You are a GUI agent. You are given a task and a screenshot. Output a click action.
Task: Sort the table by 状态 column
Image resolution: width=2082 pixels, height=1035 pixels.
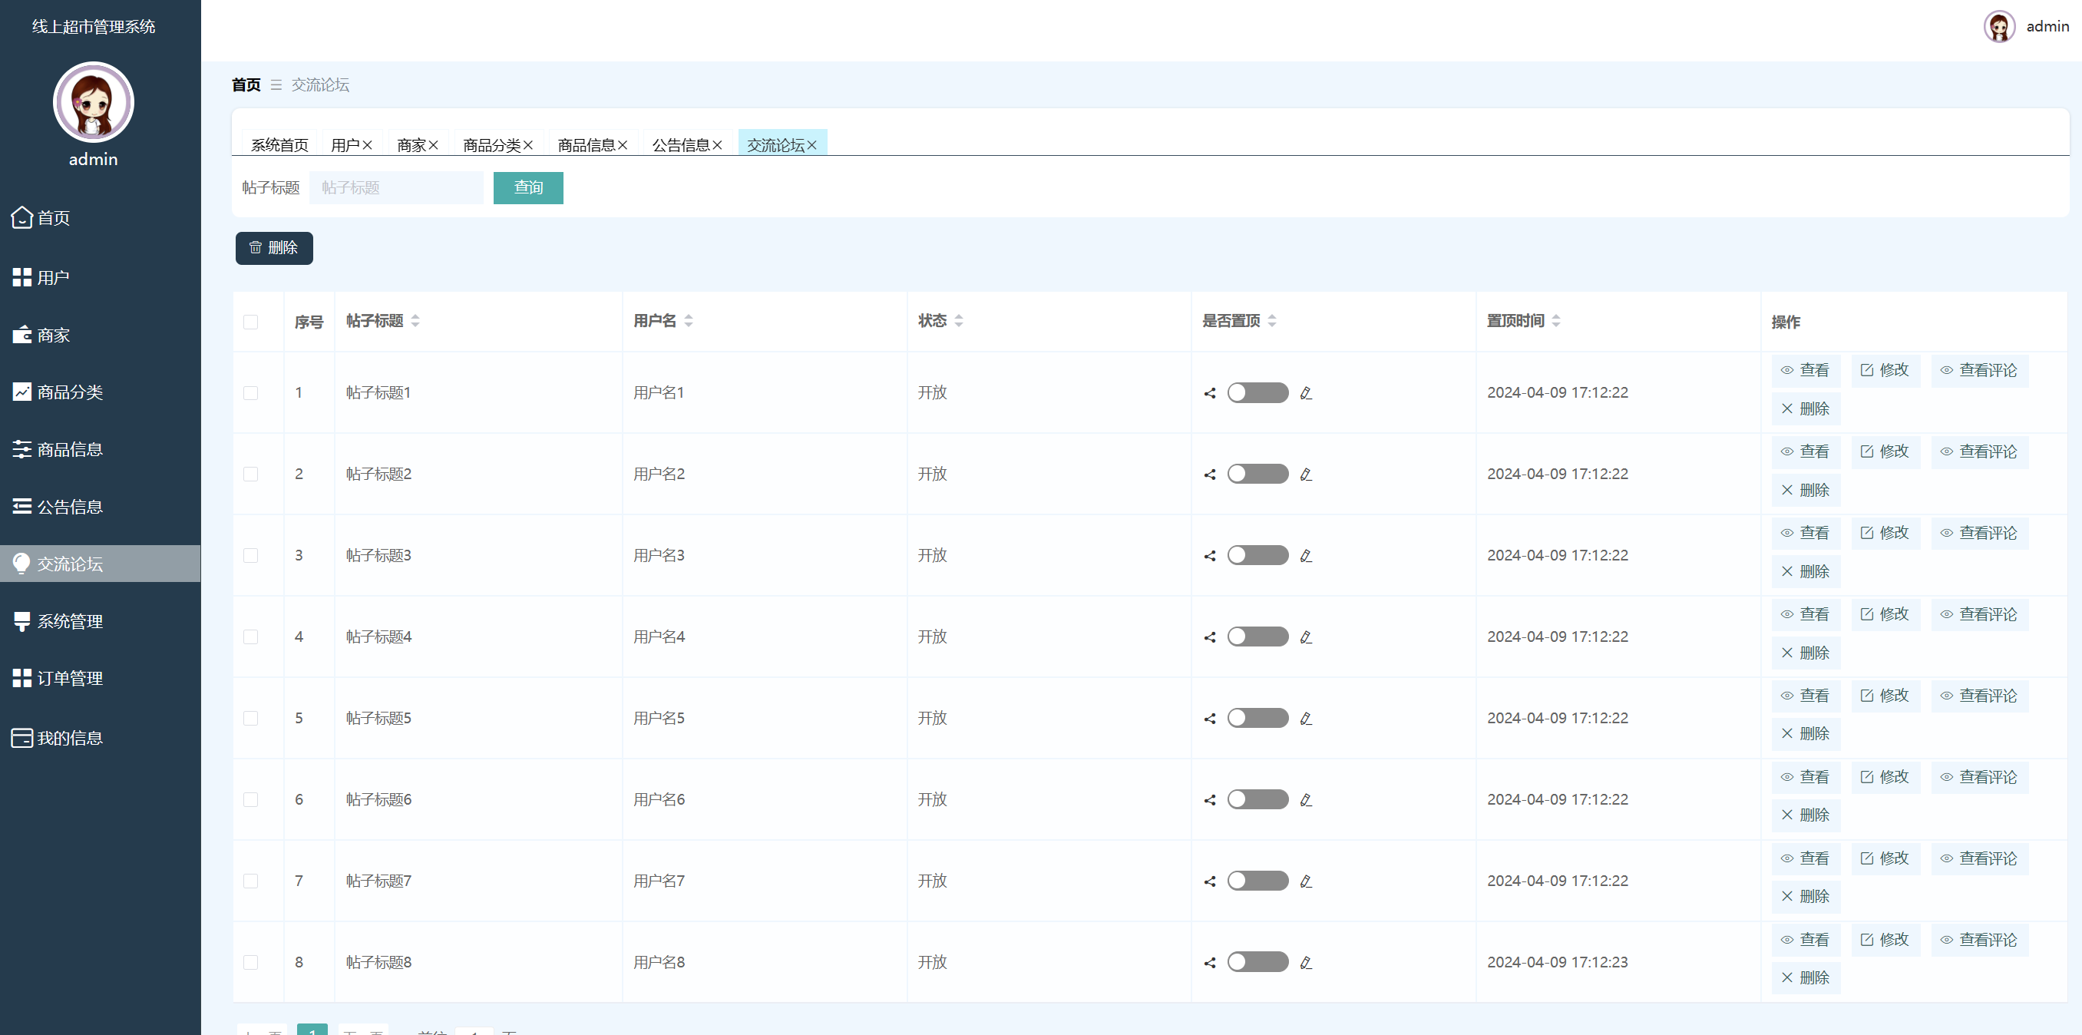959,321
